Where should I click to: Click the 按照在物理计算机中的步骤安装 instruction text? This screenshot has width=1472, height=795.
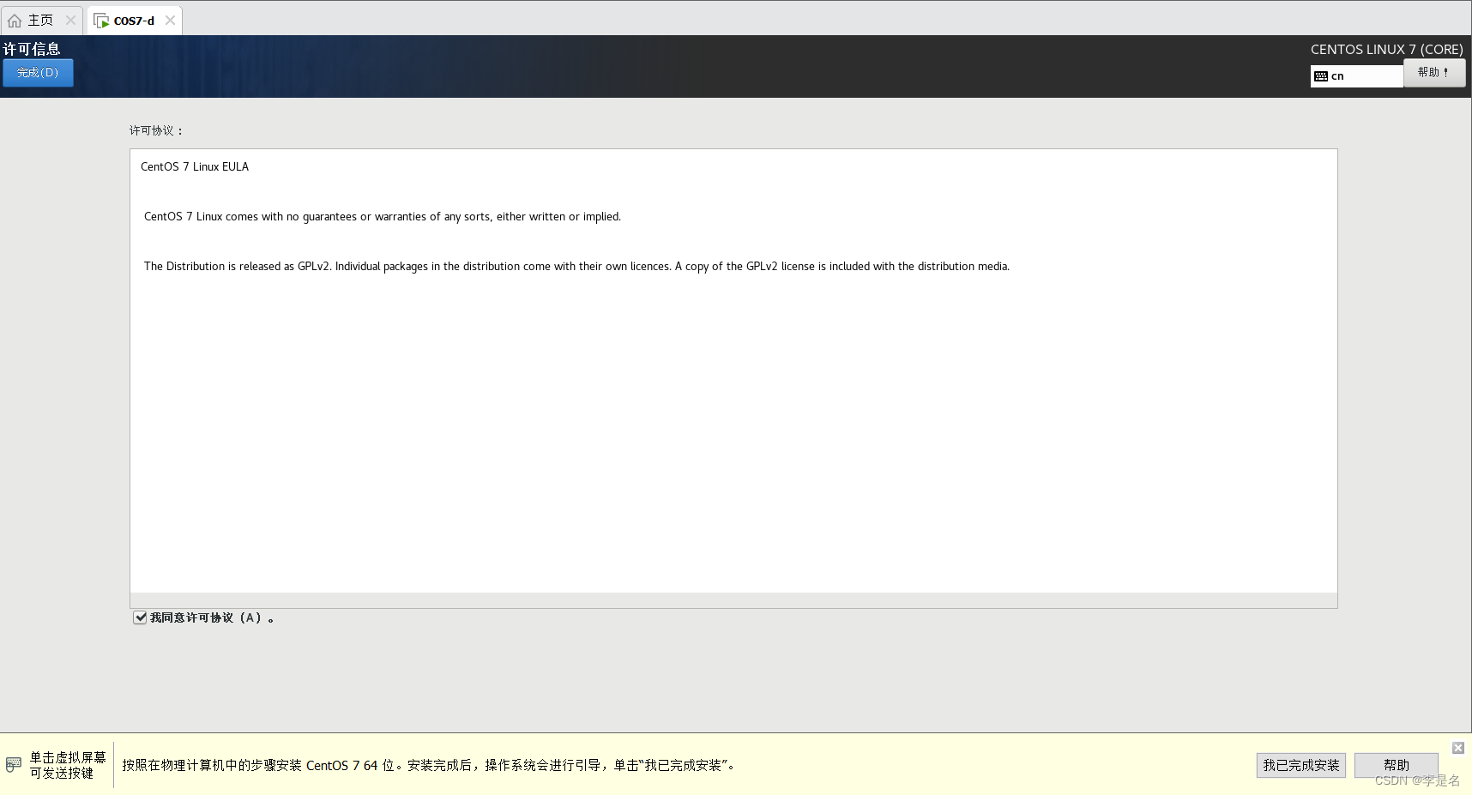coord(429,765)
